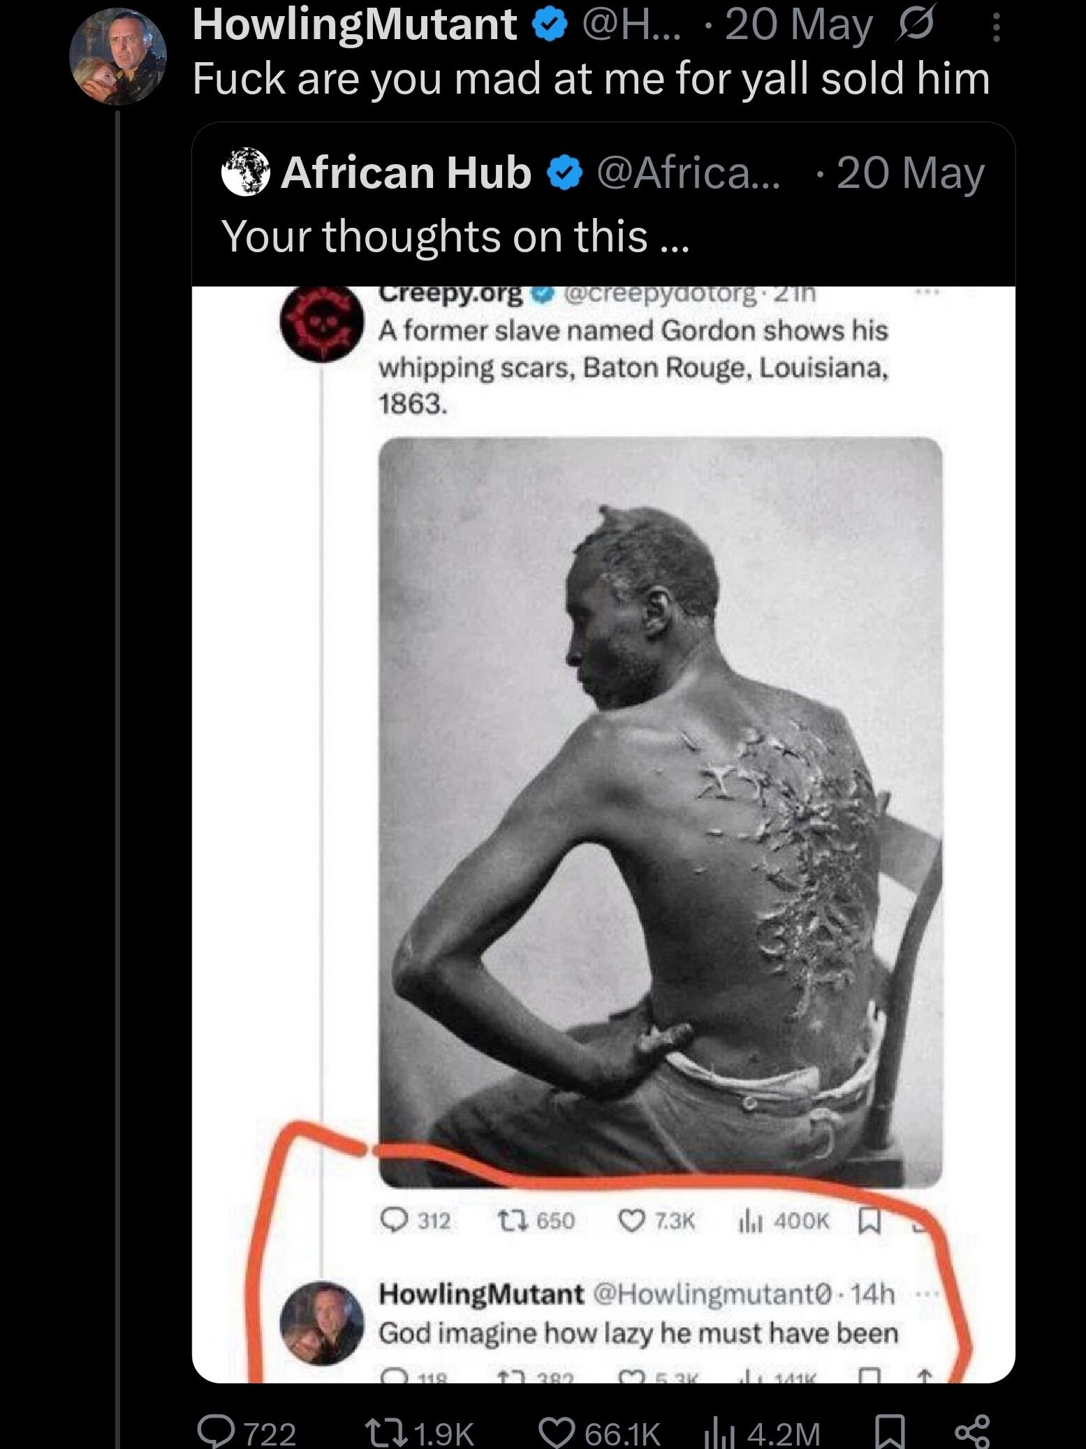Open HowlingMutant display name link
The width and height of the screenshot is (1086, 1449).
tap(355, 24)
